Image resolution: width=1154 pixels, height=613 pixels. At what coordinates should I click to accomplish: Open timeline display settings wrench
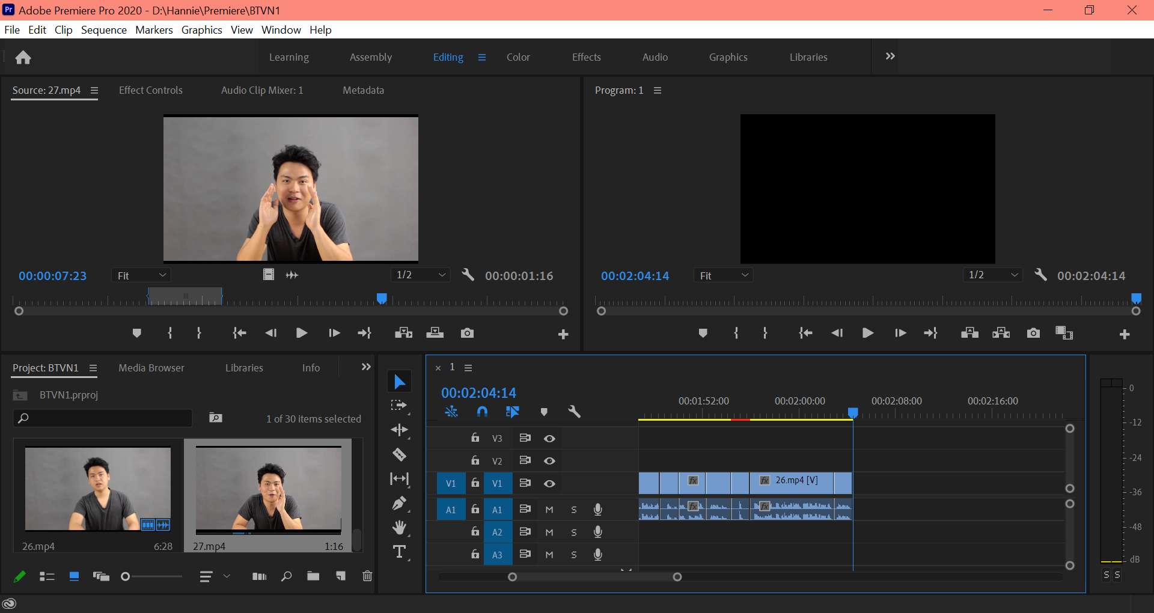[574, 412]
